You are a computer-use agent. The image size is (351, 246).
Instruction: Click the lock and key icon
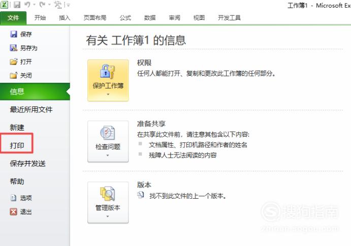click(108, 71)
